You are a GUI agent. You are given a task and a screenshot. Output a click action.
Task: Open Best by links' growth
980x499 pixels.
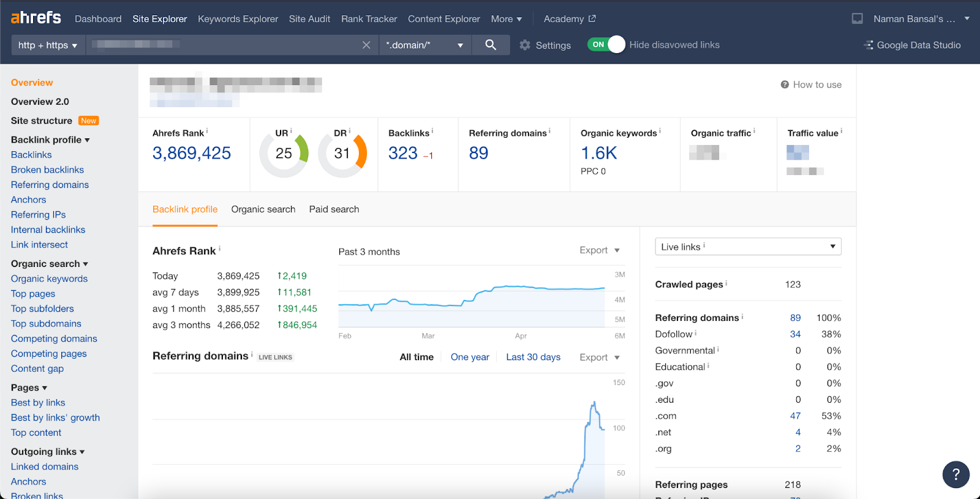click(x=55, y=418)
